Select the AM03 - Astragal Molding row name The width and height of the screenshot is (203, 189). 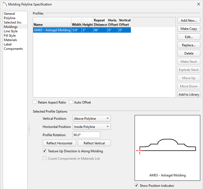[x=52, y=30]
